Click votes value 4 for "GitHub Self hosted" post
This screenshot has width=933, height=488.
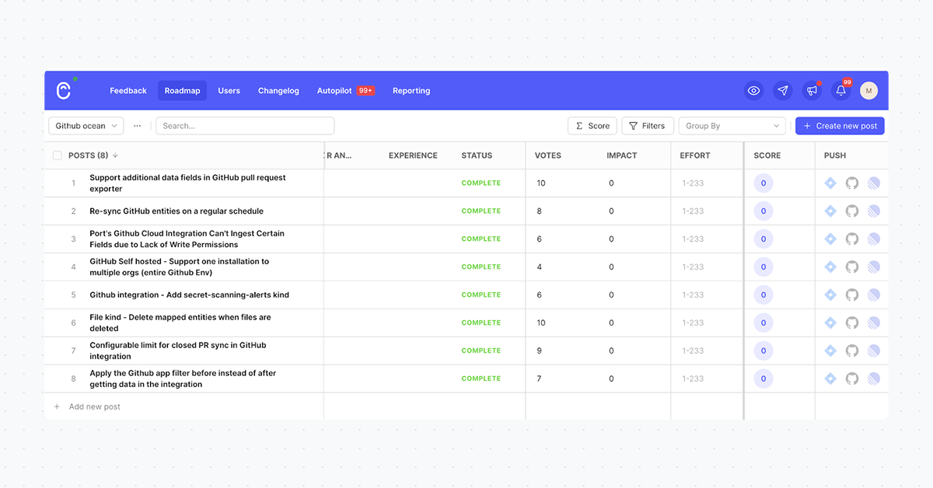tap(539, 267)
